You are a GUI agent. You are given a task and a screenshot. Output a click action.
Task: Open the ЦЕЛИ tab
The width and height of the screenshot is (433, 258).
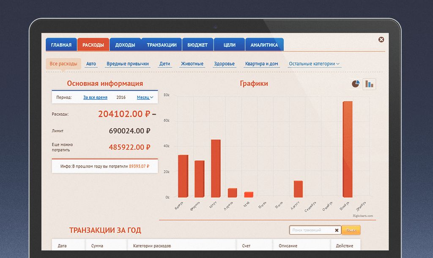tap(230, 45)
